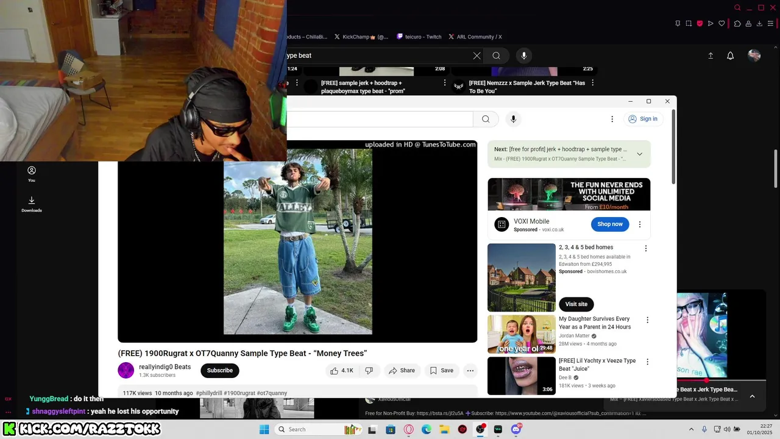780x439 pixels.
Task: Click Shop now on VOXI Mobile ad
Action: coord(610,224)
